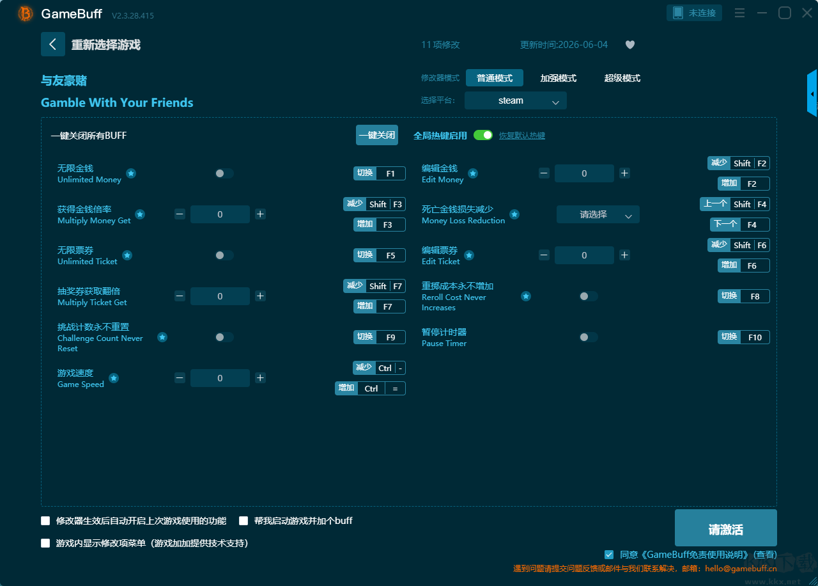Screen dimensions: 818x586
Task: Open the hamburger menu in title bar
Action: (x=739, y=13)
